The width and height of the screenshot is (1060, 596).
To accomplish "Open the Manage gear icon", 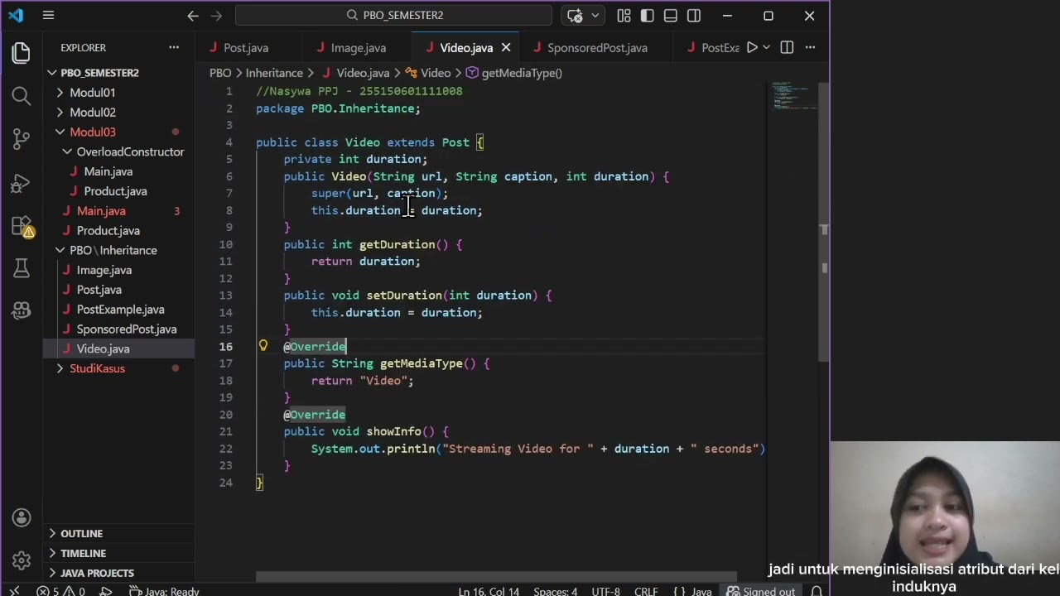I will (x=22, y=560).
